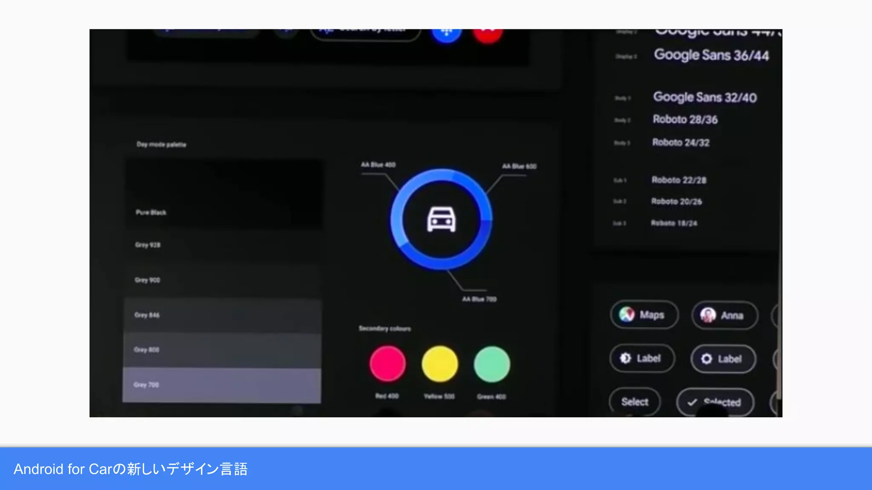Click the gear icon in left Label chip

(625, 358)
